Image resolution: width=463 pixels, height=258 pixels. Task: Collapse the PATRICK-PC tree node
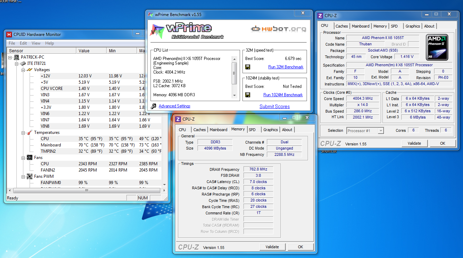coord(10,57)
